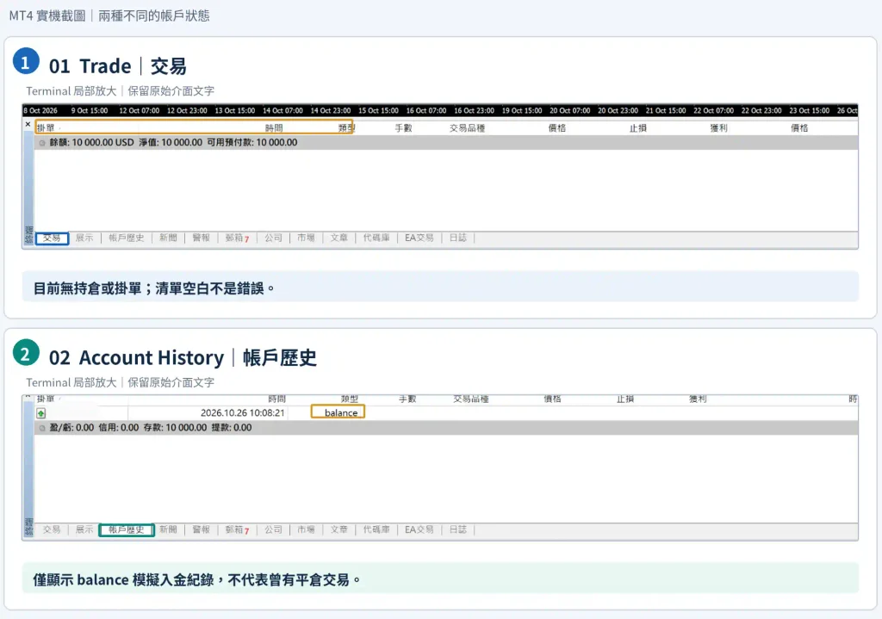Open the 新聞 tab in the 02 Account History panel
The height and width of the screenshot is (619, 882).
168,529
